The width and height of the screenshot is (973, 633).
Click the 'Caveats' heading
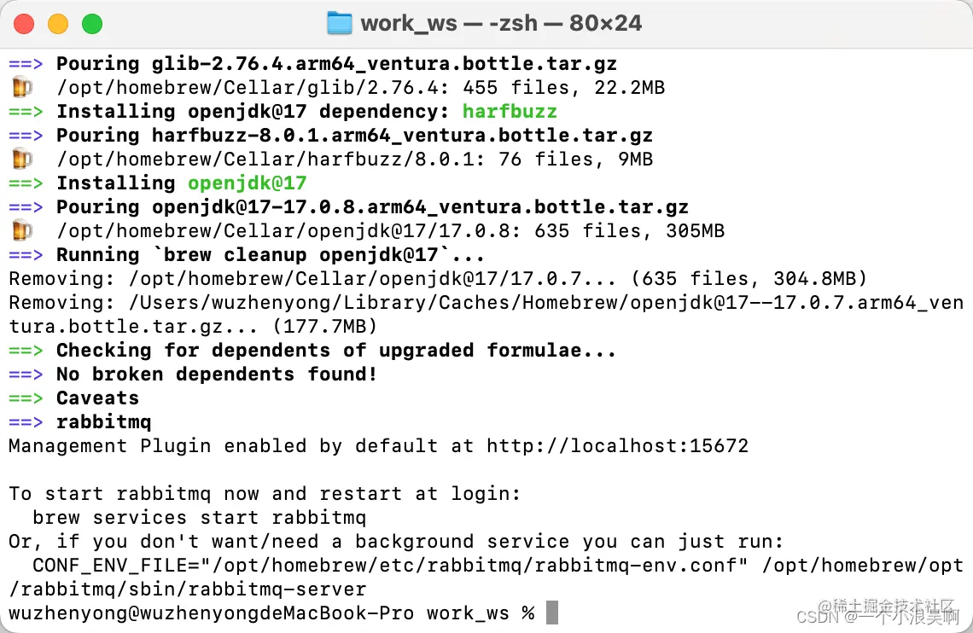point(97,398)
